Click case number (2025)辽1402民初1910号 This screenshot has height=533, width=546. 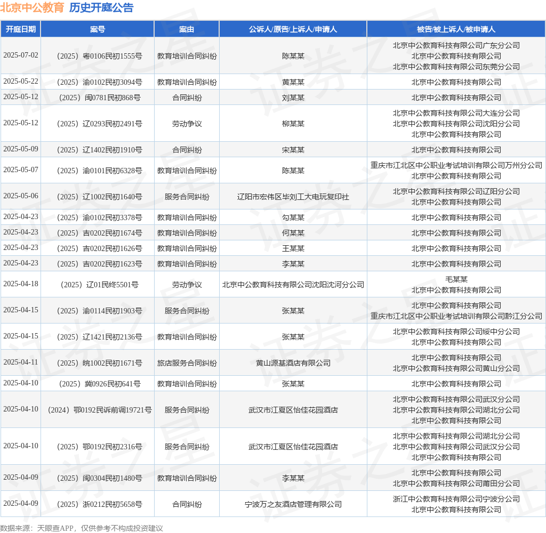click(x=99, y=150)
